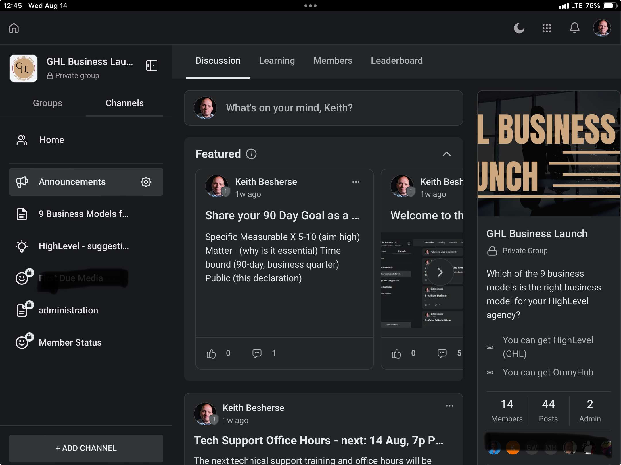Image resolution: width=621 pixels, height=465 pixels.
Task: Open Tech Support Office Hours post title
Action: click(x=319, y=441)
